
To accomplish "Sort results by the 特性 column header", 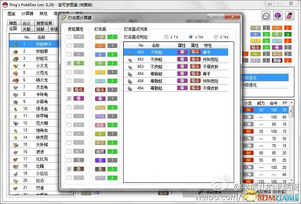I will pyautogui.click(x=208, y=46).
